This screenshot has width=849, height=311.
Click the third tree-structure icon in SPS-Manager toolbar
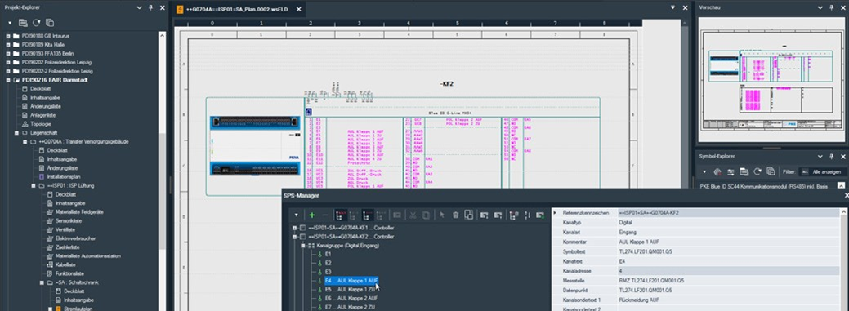pos(369,215)
